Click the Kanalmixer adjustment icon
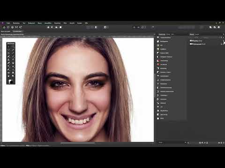This screenshot has height=168, width=225. tap(158, 84)
